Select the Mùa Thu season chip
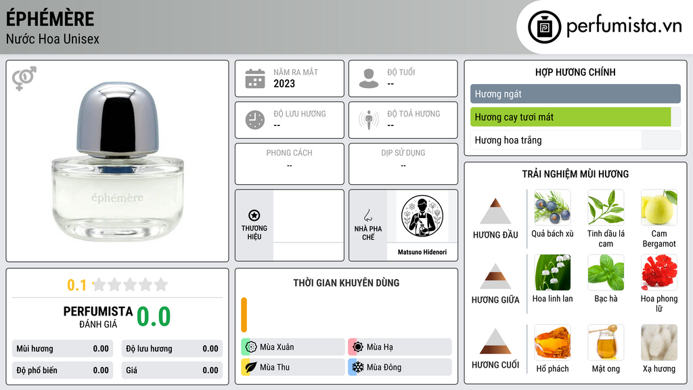693x390 pixels. [293, 367]
